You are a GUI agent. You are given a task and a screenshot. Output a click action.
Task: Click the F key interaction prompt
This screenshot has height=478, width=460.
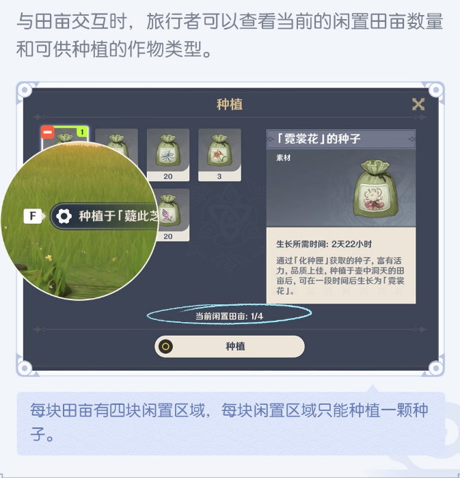click(x=33, y=216)
